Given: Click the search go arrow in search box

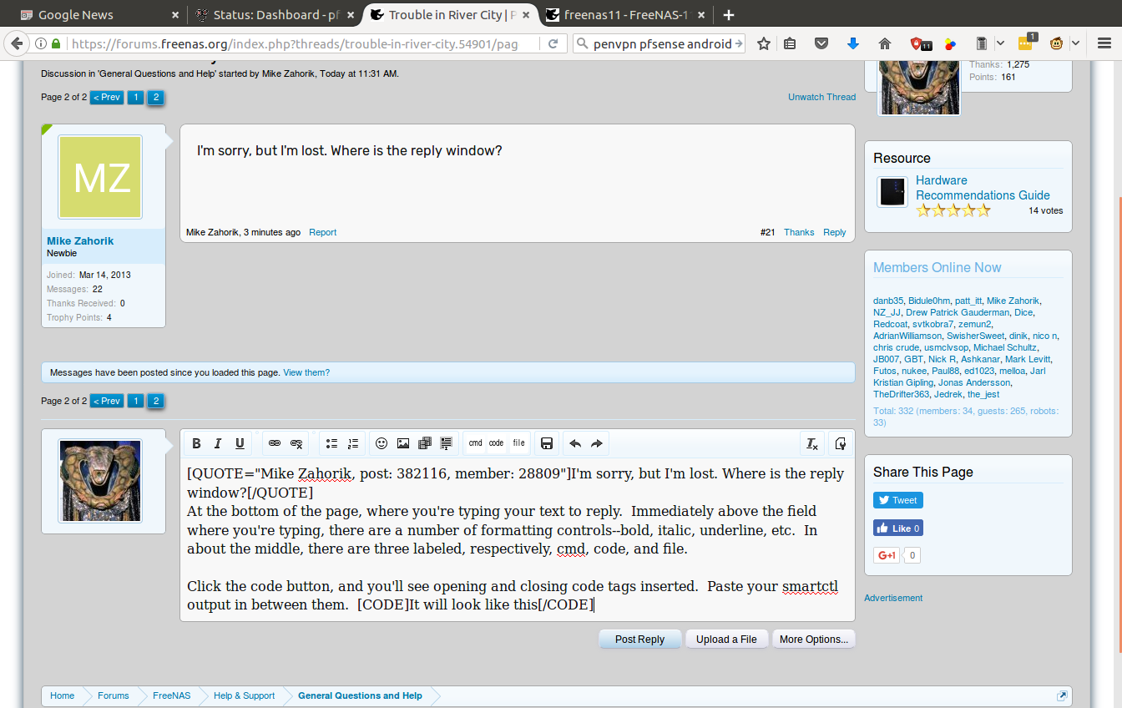Looking at the screenshot, I should (x=738, y=43).
